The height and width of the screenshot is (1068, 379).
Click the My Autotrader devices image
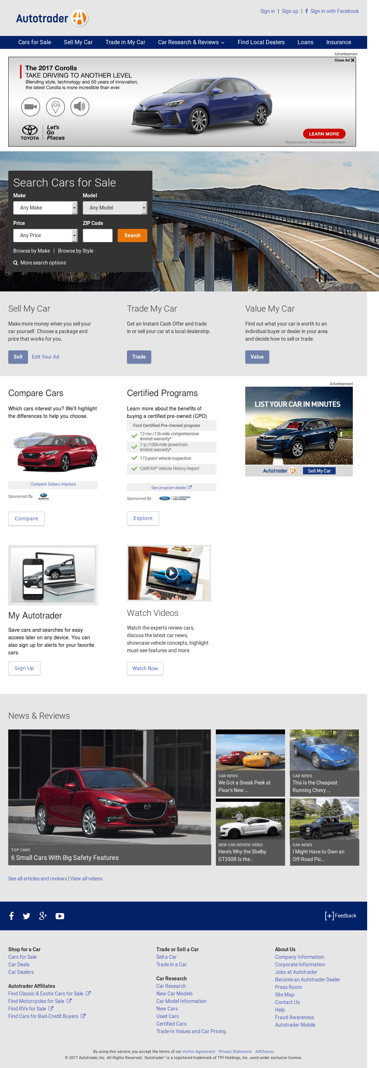(53, 575)
